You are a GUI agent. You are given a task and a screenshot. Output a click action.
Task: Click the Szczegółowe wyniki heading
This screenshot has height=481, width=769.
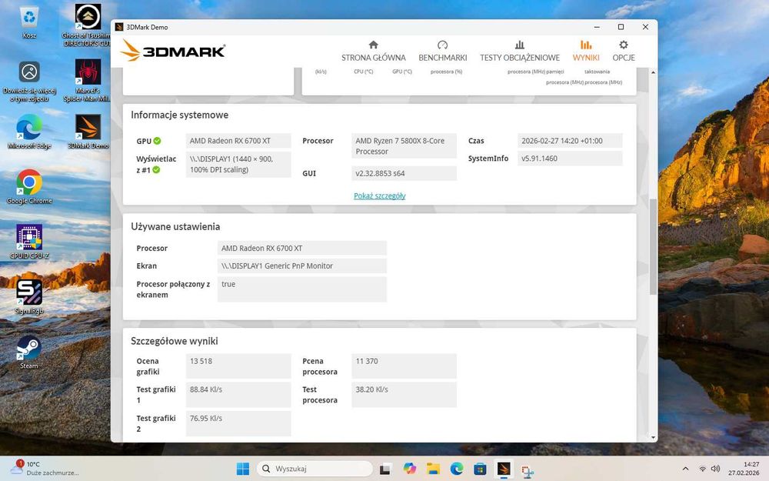coord(174,341)
